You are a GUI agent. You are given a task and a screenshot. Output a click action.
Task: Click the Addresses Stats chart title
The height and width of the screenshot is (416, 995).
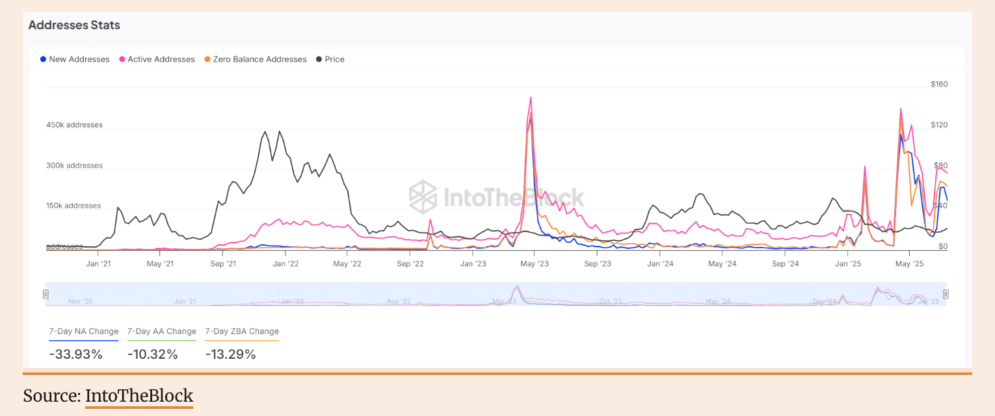(74, 25)
